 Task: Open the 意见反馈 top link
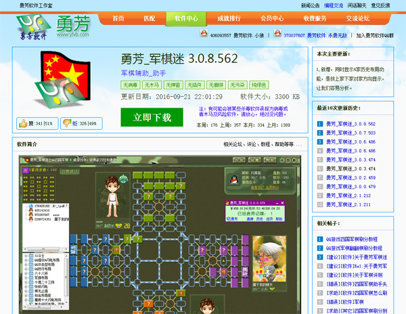point(380,5)
